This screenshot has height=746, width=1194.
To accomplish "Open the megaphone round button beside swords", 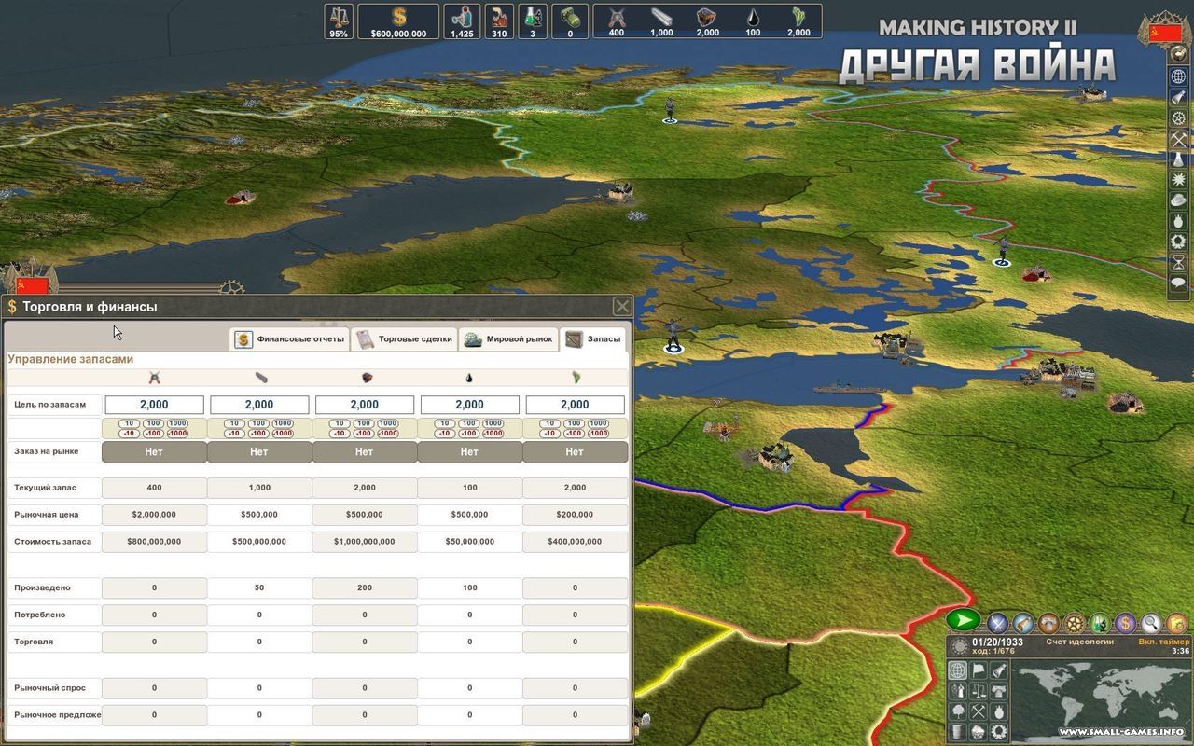I will click(x=1024, y=623).
